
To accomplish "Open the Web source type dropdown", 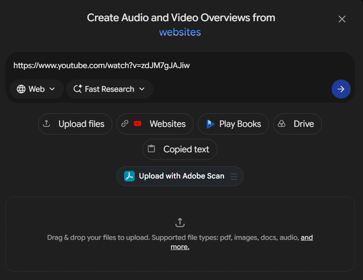I will 36,89.
